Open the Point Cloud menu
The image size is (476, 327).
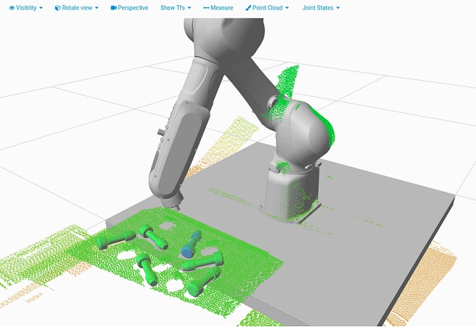pyautogui.click(x=267, y=8)
